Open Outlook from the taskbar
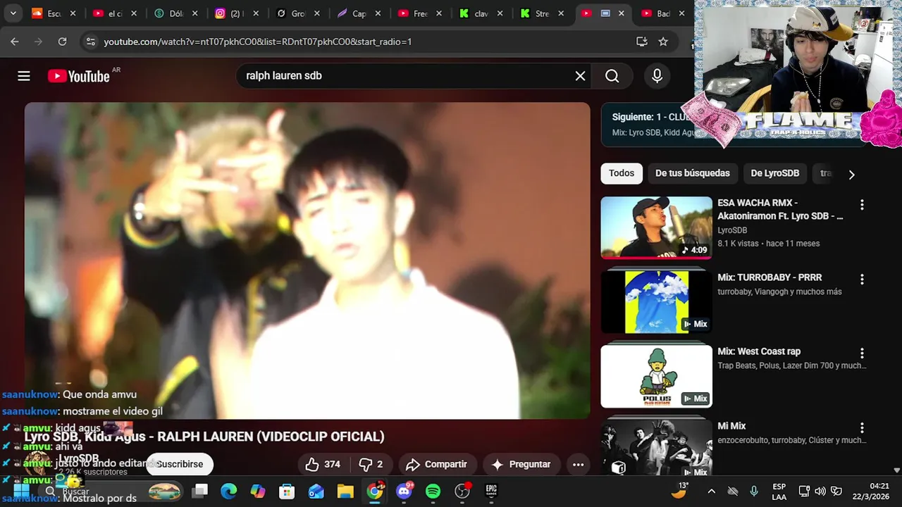This screenshot has width=902, height=507. click(x=316, y=491)
